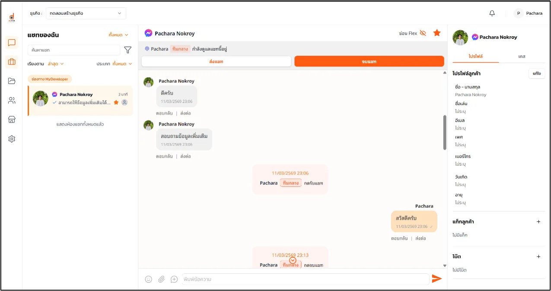551x291 pixels.
Task: Click the scroll-to-bottom circle arrow icon
Action: click(293, 260)
